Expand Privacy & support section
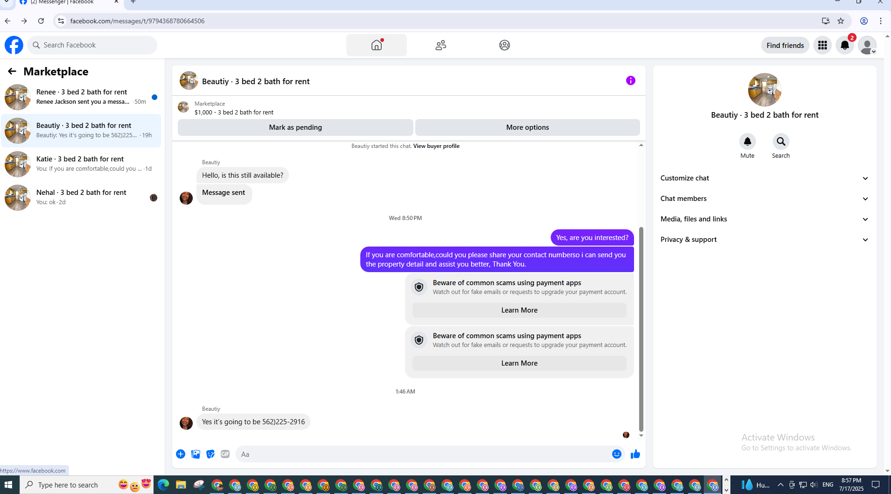Screen dimensions: 891x494 point(764,240)
